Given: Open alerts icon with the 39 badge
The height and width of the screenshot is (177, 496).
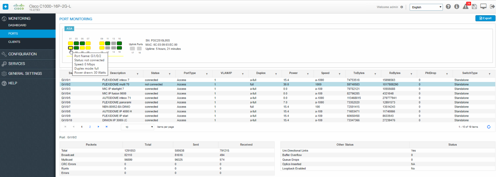Looking at the screenshot, I should point(465,7).
